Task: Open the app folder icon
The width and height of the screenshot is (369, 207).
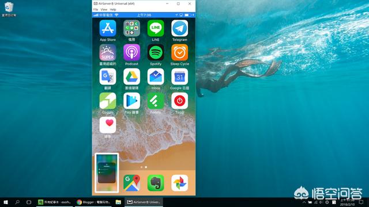Action: point(131,28)
